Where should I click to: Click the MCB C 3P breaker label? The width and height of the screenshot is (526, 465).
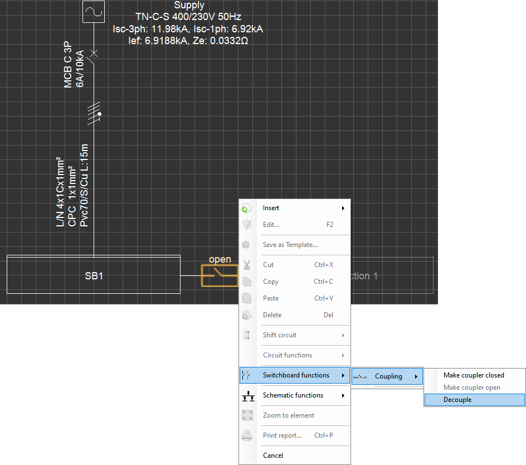point(68,65)
